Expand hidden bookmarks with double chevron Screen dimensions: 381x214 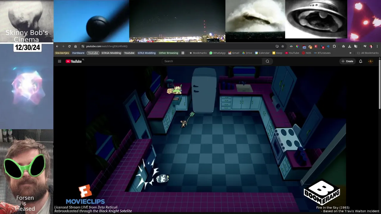pyautogui.click(x=350, y=53)
